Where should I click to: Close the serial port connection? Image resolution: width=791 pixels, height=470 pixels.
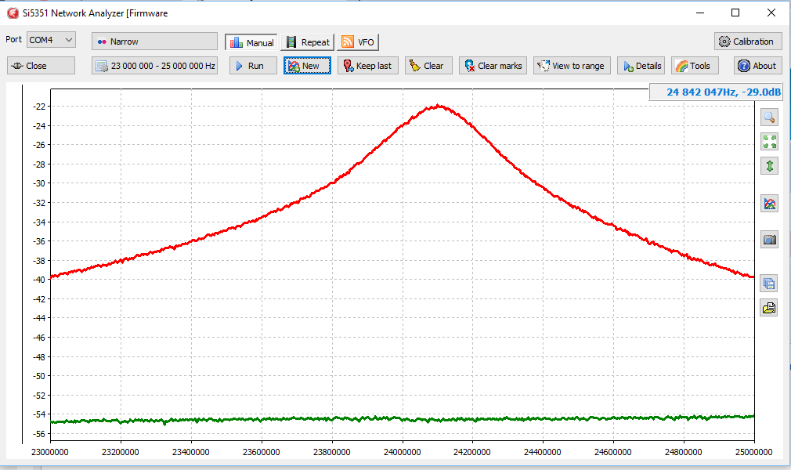(x=41, y=66)
